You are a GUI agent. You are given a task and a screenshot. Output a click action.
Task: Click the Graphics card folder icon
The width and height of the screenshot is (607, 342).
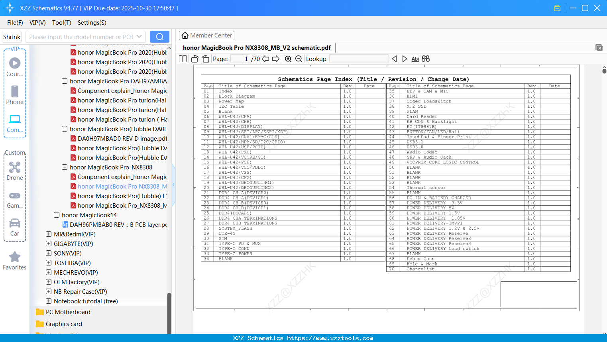(x=40, y=324)
